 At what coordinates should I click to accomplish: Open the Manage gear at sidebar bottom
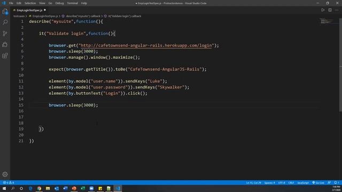tap(5, 174)
